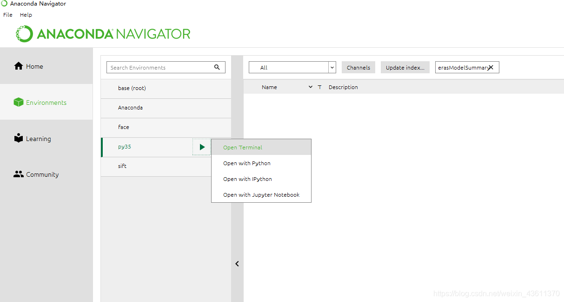This screenshot has height=302, width=564.
Task: Select the Environments section
Action: (x=46, y=102)
